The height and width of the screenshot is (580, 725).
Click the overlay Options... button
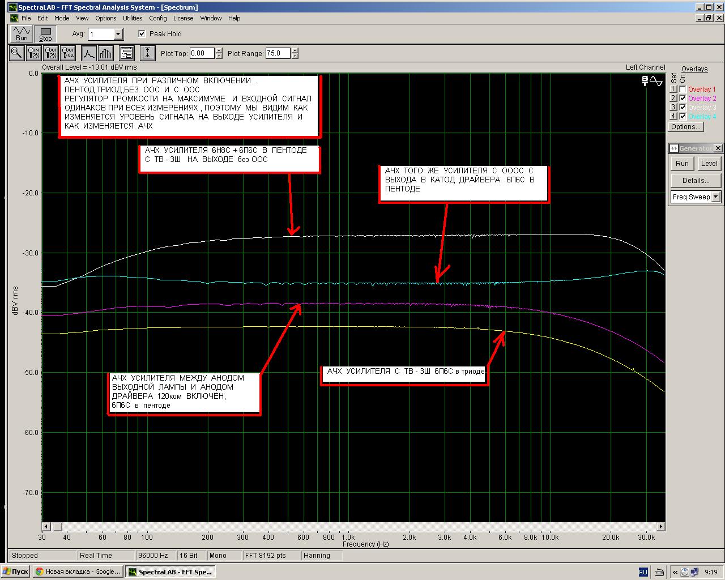tap(686, 127)
